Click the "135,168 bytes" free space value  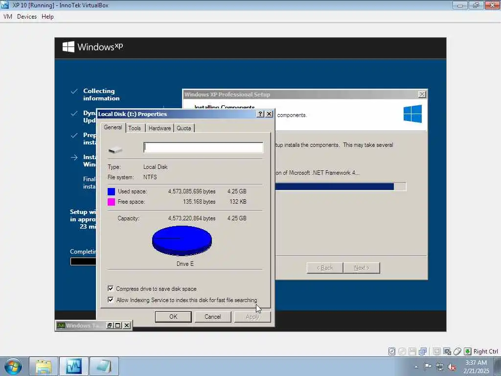tap(199, 201)
